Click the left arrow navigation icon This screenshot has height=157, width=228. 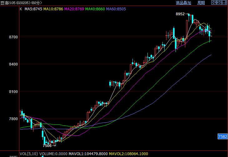point(214,2)
